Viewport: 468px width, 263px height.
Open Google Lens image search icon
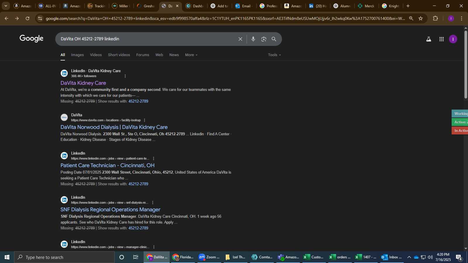[x=264, y=39]
